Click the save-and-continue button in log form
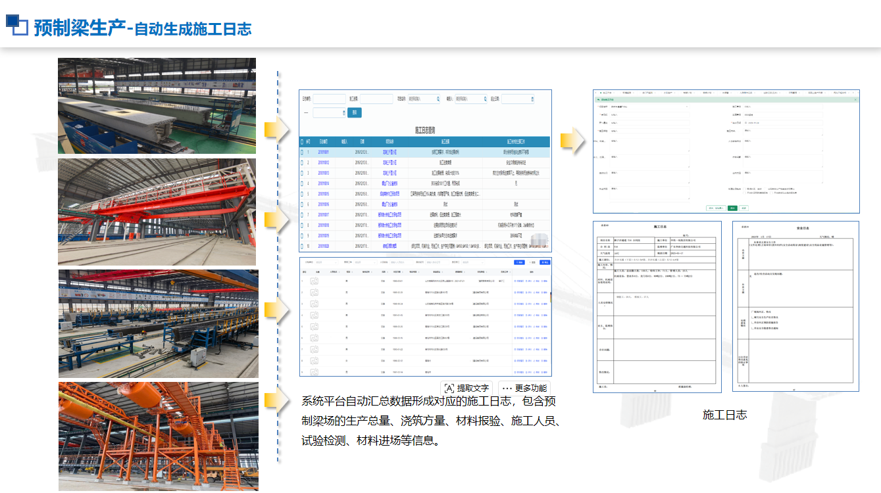 pyautogui.click(x=716, y=208)
